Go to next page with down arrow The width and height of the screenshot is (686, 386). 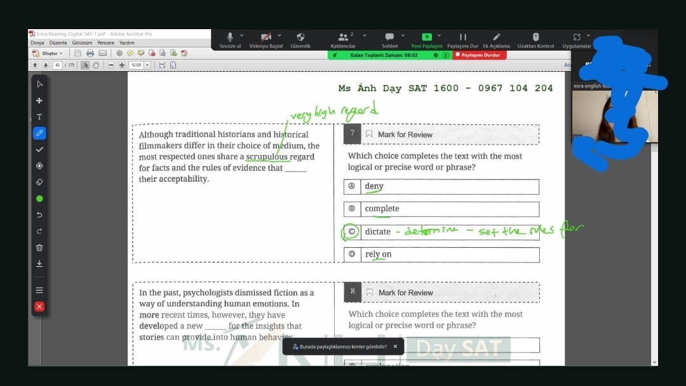(x=46, y=65)
